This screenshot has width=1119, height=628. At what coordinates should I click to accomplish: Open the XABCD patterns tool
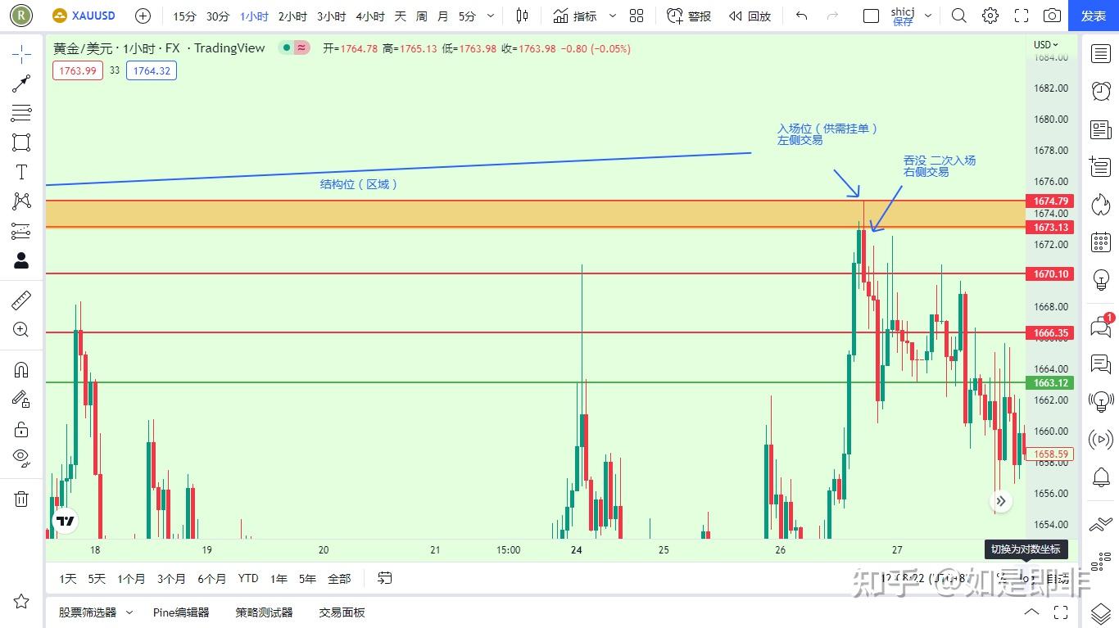[21, 201]
